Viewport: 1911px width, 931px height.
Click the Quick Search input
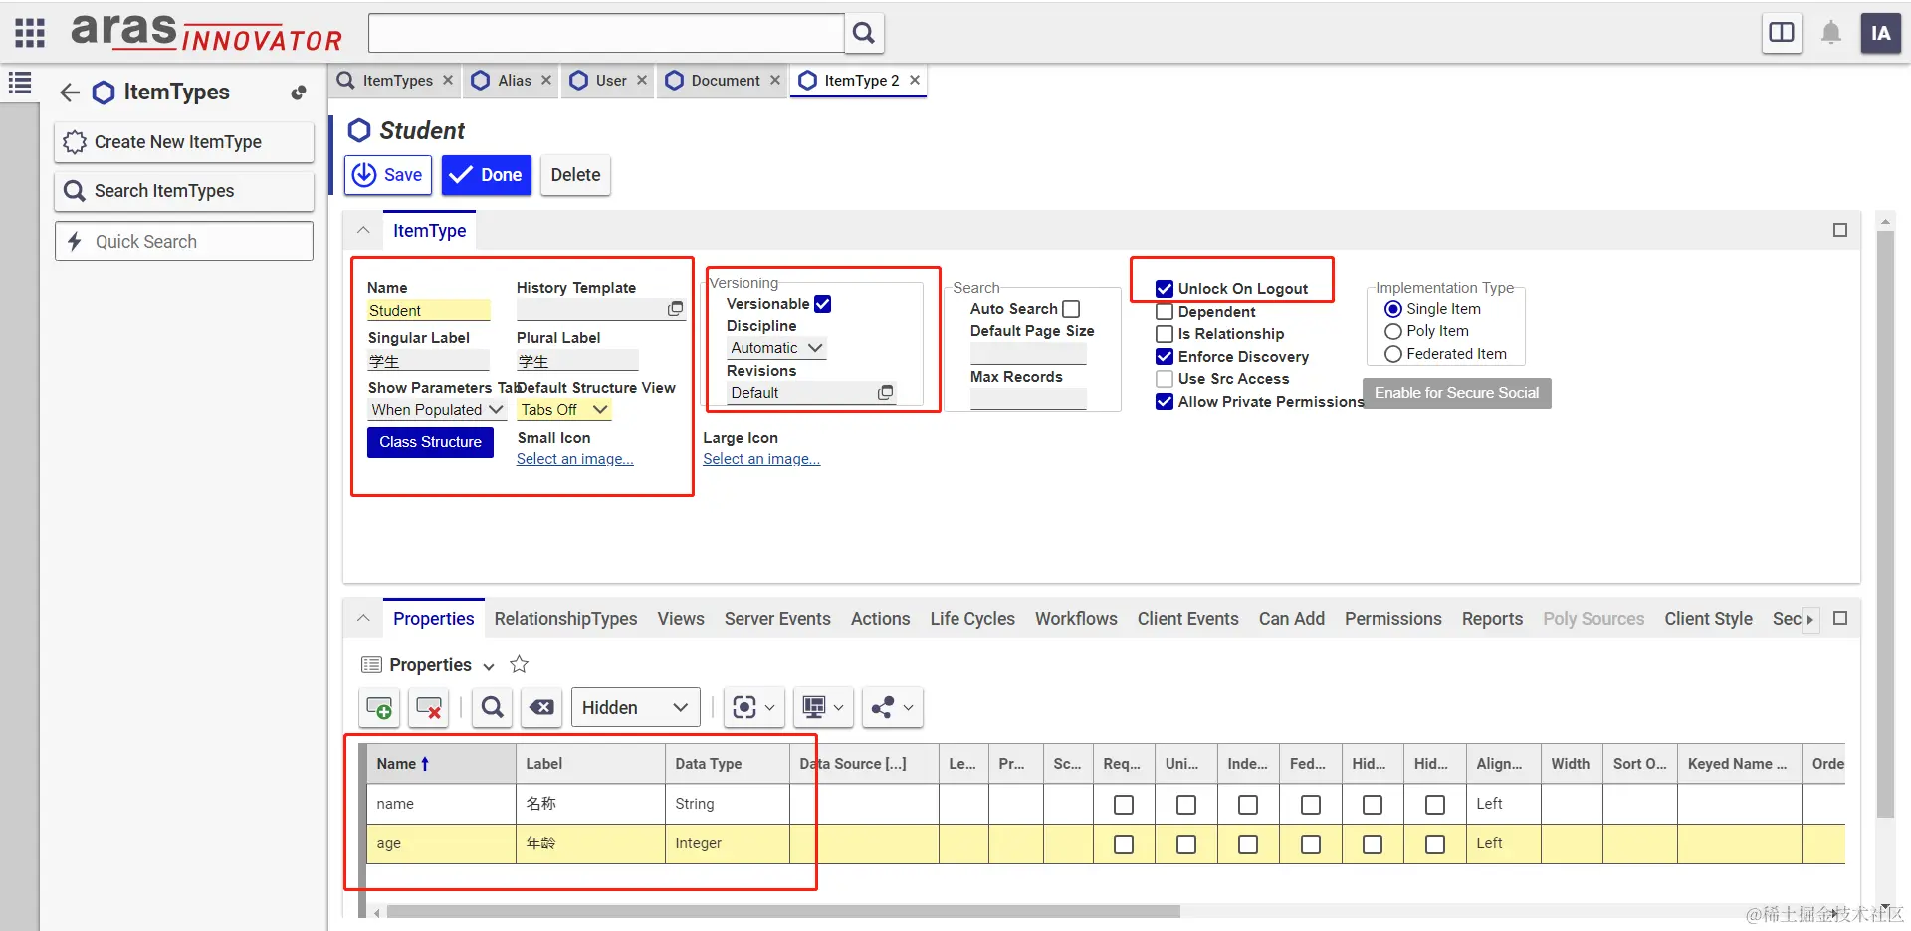coord(184,242)
